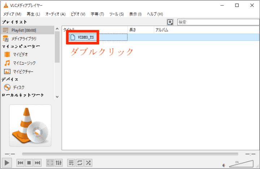Open the 表示 (I) view menu
The width and height of the screenshot is (260, 169).
tap(135, 14)
